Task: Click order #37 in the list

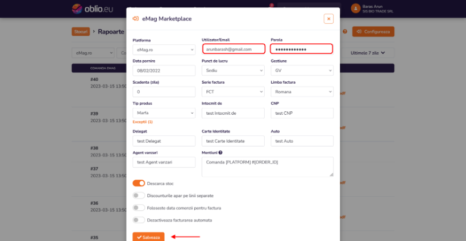Action: (94, 168)
